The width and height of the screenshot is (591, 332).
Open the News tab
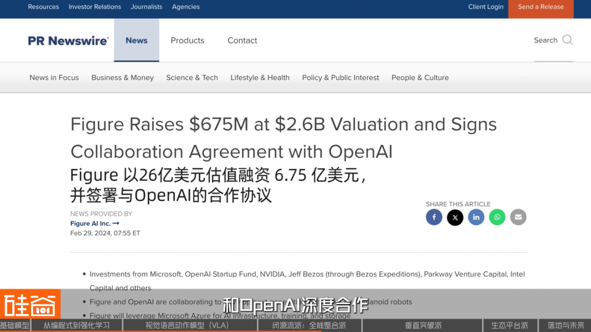[x=136, y=40]
